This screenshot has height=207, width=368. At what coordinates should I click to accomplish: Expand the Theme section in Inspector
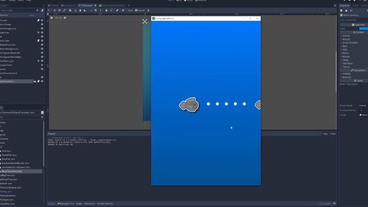346,67
